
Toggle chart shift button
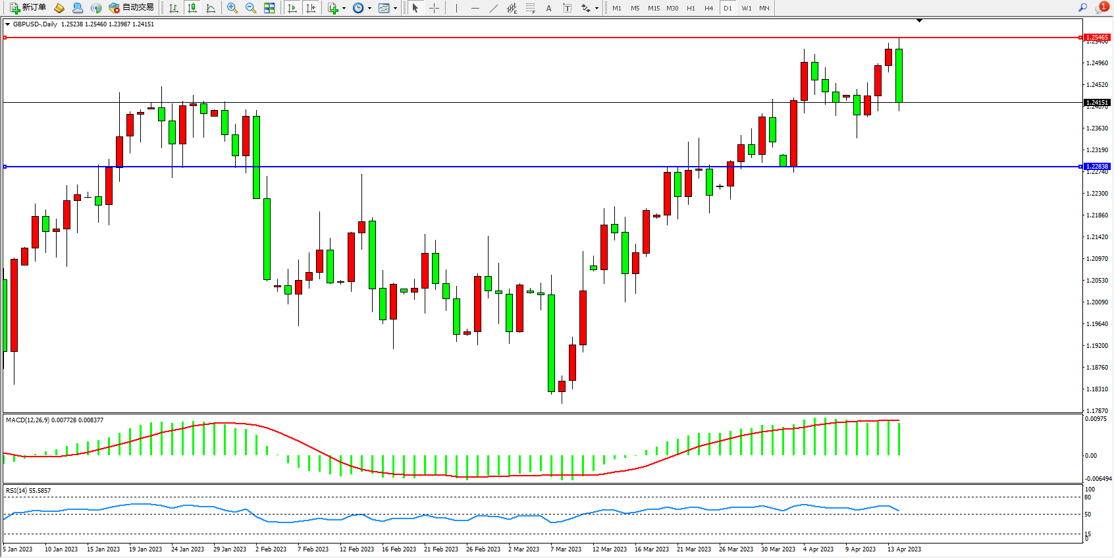point(311,8)
